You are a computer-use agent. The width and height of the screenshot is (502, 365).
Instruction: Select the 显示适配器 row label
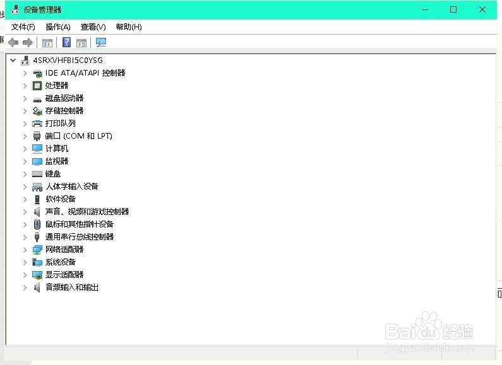point(64,275)
